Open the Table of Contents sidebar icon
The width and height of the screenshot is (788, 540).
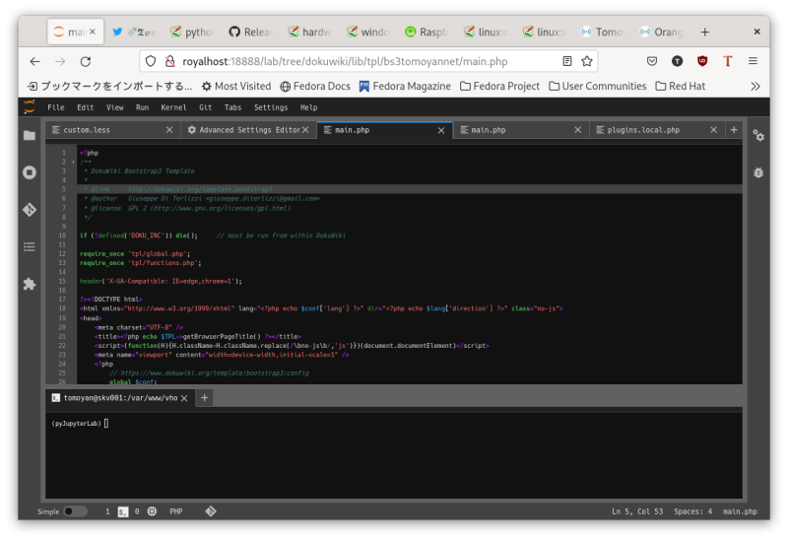click(x=30, y=246)
